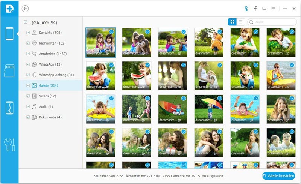Select SD card recovery in the sidebar

coord(9,70)
